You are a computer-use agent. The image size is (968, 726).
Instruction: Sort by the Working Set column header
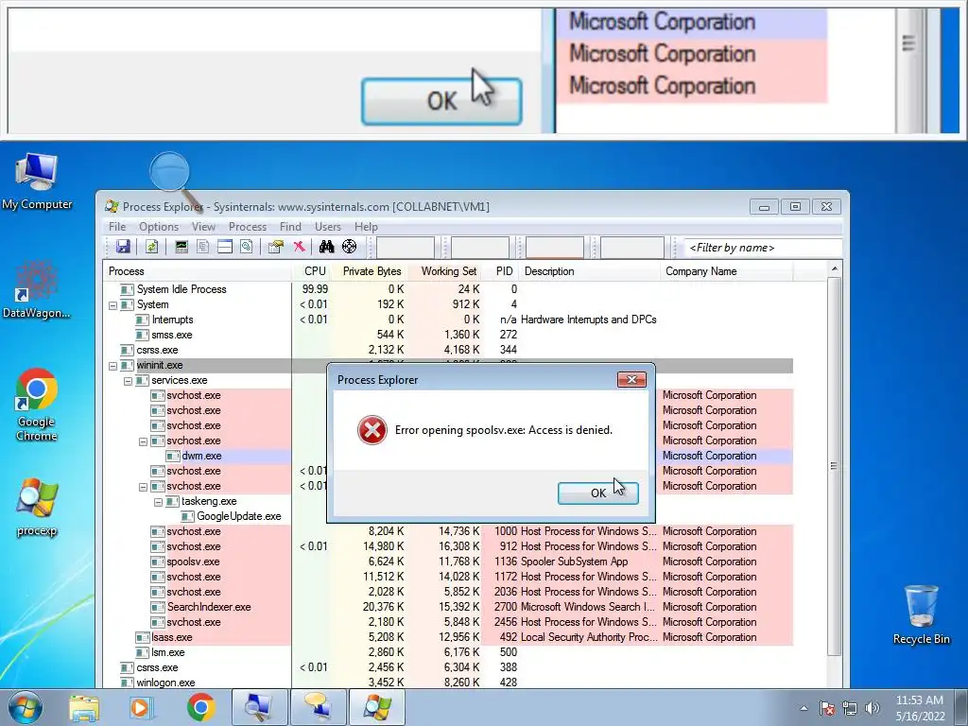click(x=444, y=271)
